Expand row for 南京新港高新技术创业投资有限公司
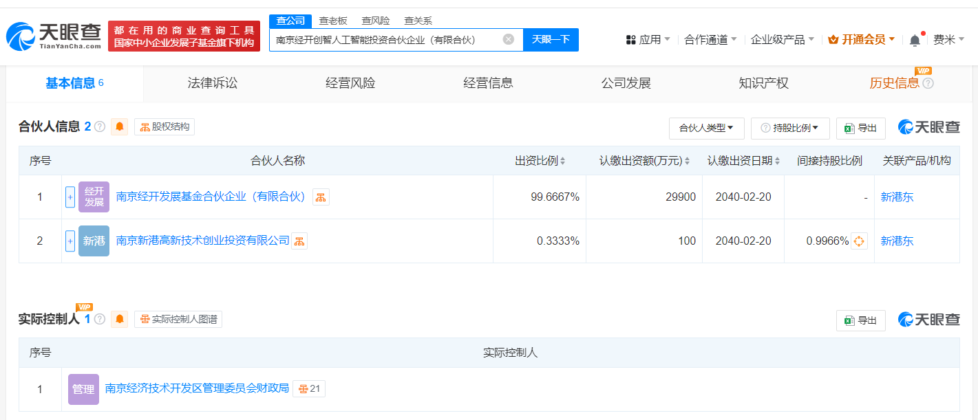 [70, 241]
